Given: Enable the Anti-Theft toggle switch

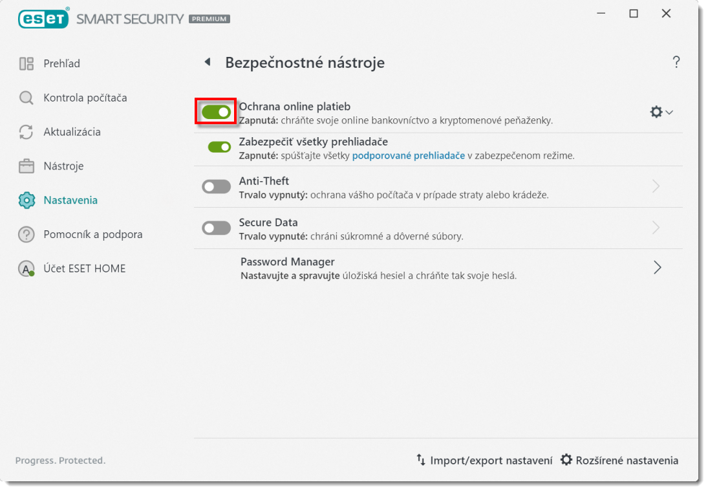Looking at the screenshot, I should (216, 187).
